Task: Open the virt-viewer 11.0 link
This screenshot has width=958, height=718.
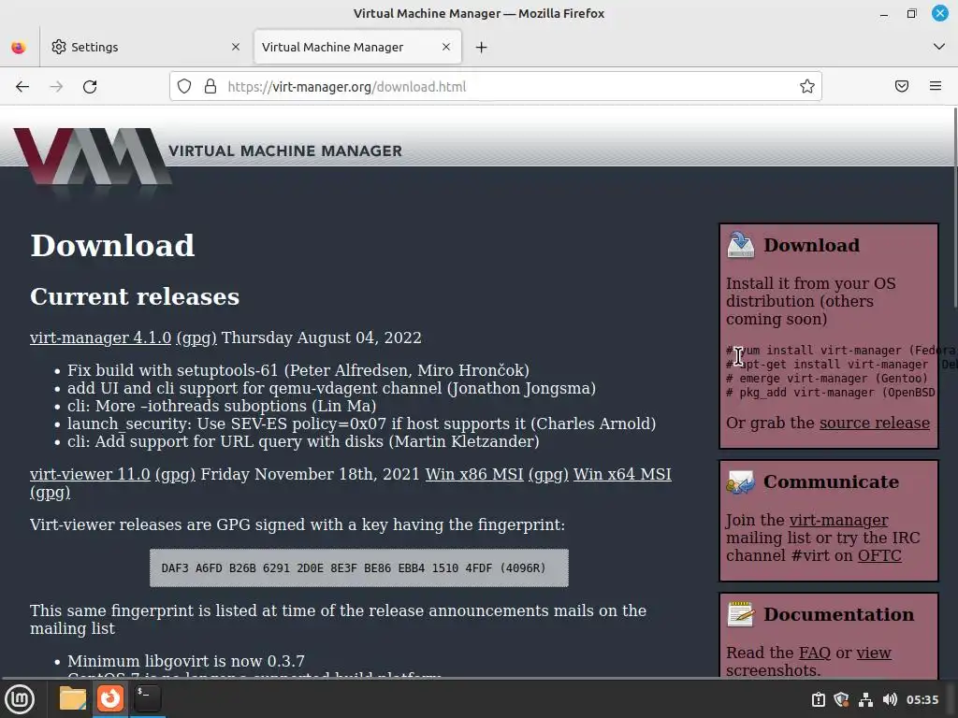Action: pos(90,474)
